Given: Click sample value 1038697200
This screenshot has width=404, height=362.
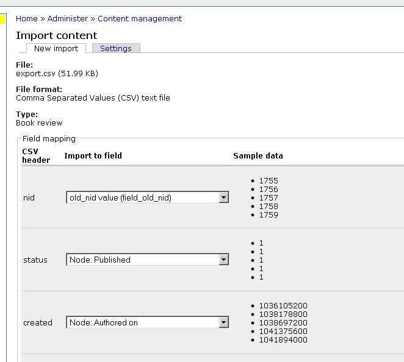Looking at the screenshot, I should click(x=283, y=322).
